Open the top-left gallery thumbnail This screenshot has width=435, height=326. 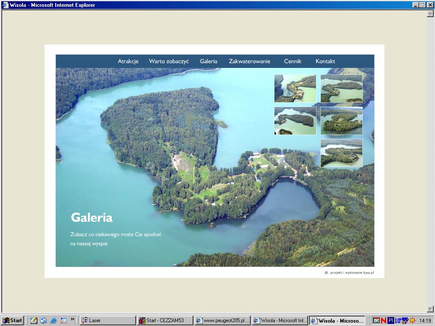295,88
